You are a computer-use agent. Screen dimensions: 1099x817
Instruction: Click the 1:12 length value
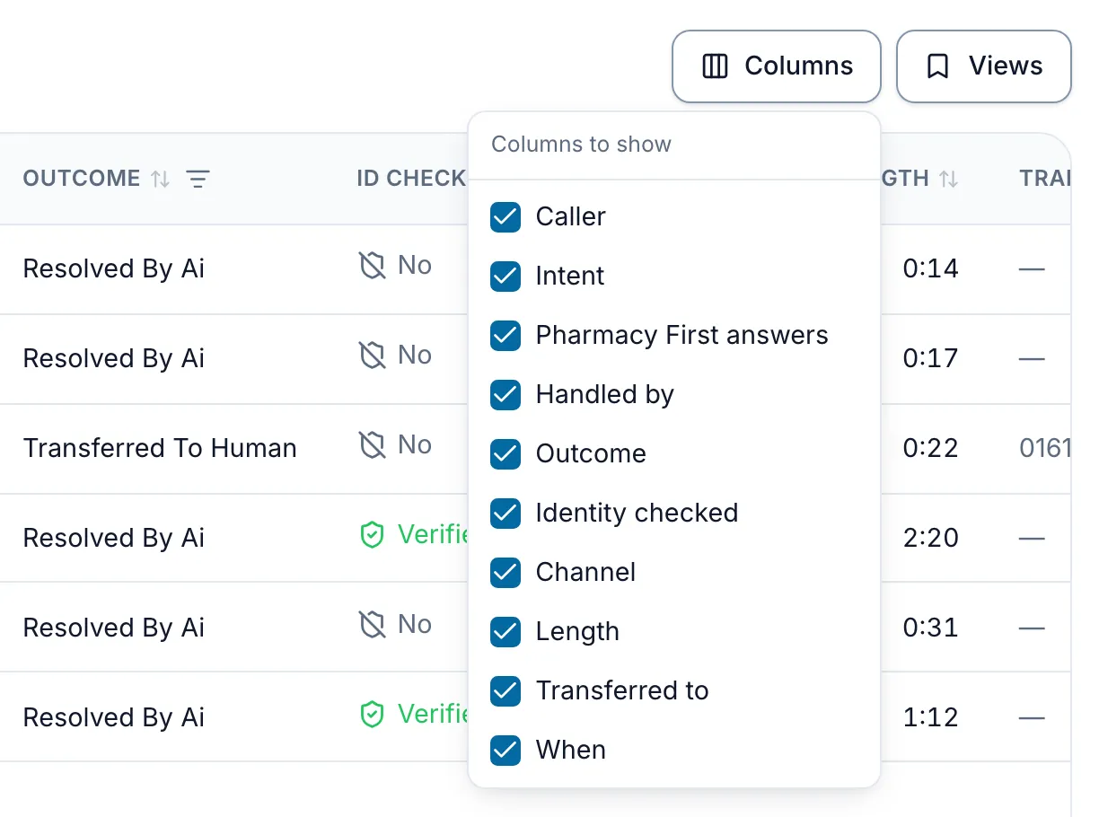coord(931,717)
